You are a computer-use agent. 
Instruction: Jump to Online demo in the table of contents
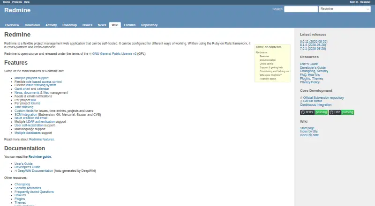coord(266,64)
